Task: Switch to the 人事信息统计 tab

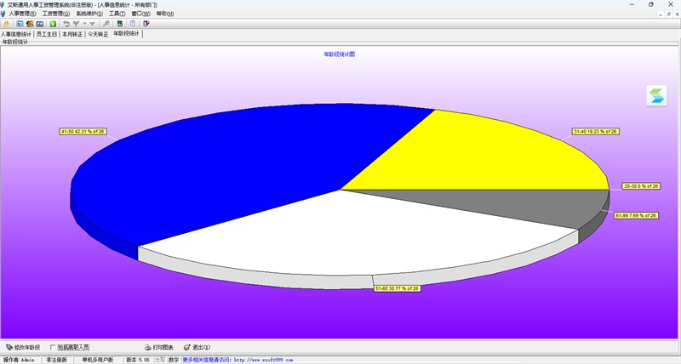Action: (x=16, y=34)
